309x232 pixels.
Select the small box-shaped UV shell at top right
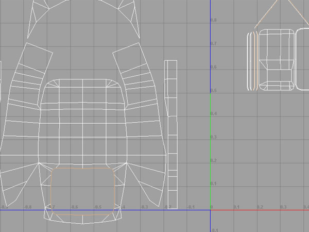point(277,60)
